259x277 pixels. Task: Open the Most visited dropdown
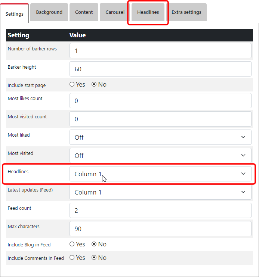(x=160, y=156)
